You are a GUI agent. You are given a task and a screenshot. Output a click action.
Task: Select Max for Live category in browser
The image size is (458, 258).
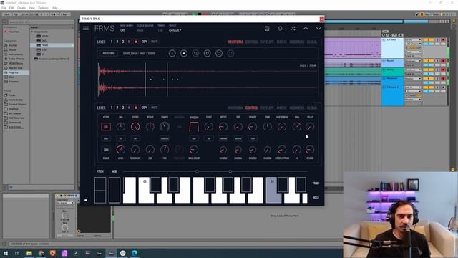click(15, 68)
